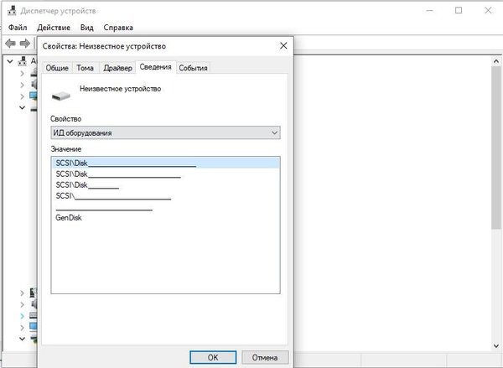Select the События tab
The height and width of the screenshot is (368, 503).
[x=193, y=68]
